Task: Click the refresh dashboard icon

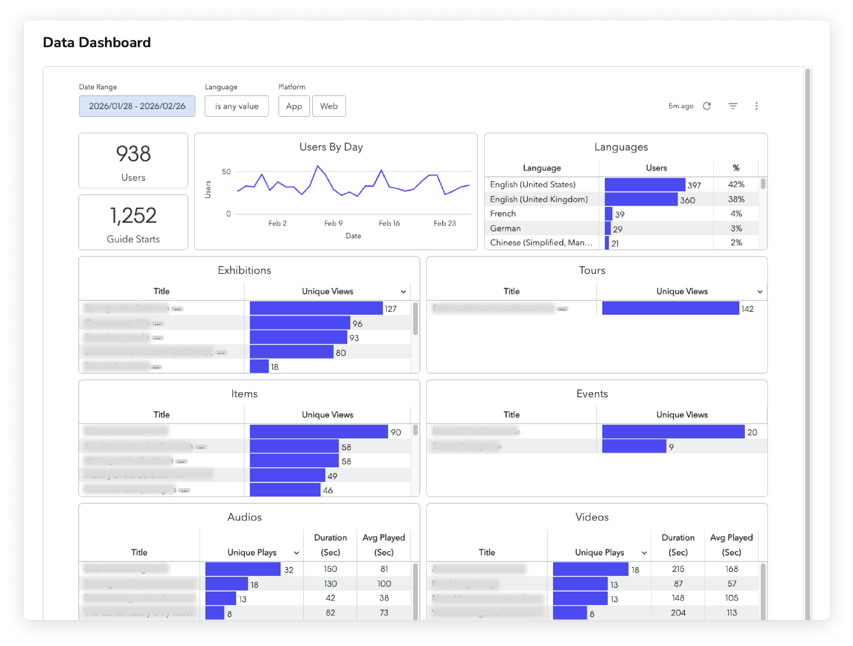Action: point(707,106)
